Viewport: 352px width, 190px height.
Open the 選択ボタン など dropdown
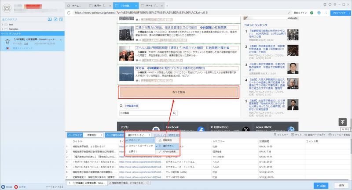[138, 135]
